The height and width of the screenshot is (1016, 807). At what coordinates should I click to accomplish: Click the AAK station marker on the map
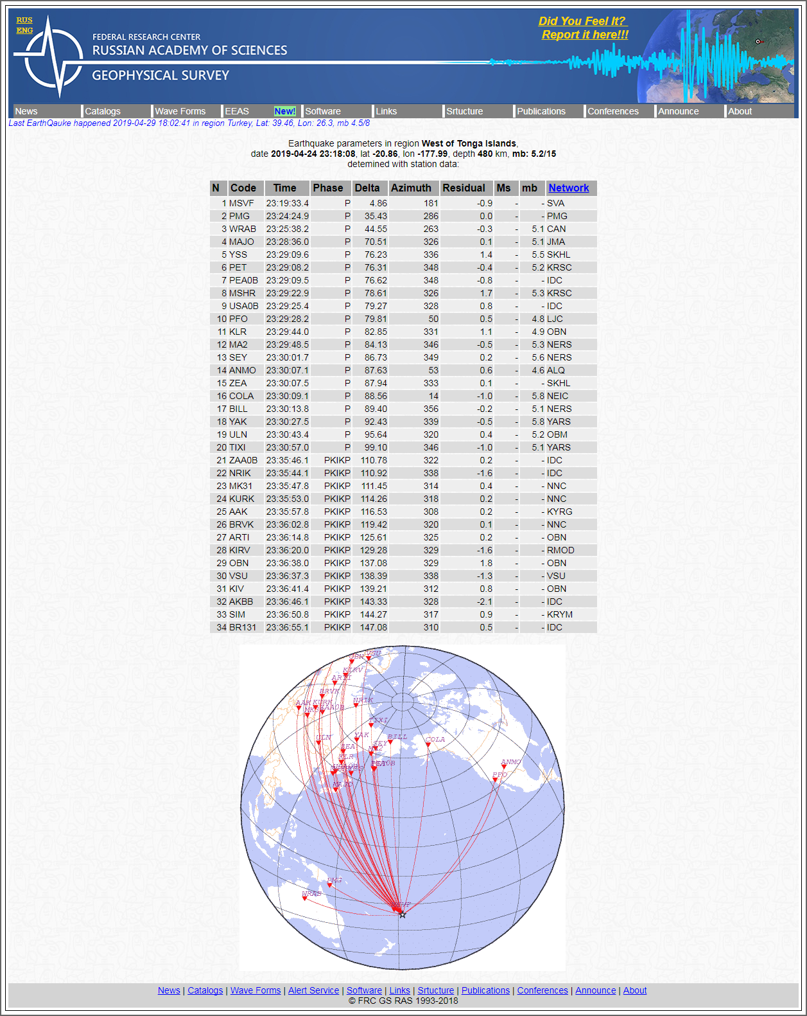(299, 708)
